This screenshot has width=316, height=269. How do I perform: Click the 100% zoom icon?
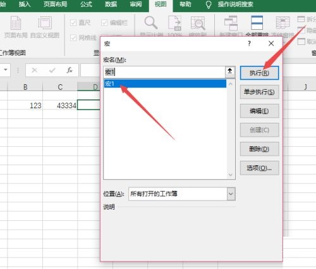pos(175,23)
